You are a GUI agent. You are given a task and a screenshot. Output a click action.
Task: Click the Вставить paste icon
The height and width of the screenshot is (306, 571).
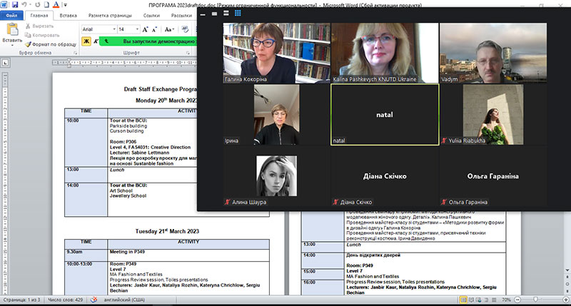point(12,29)
